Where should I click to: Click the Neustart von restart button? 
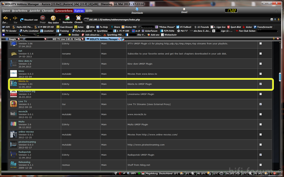click(29, 19)
